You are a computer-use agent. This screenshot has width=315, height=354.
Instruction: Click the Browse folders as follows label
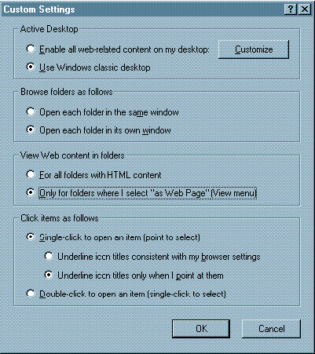[67, 92]
